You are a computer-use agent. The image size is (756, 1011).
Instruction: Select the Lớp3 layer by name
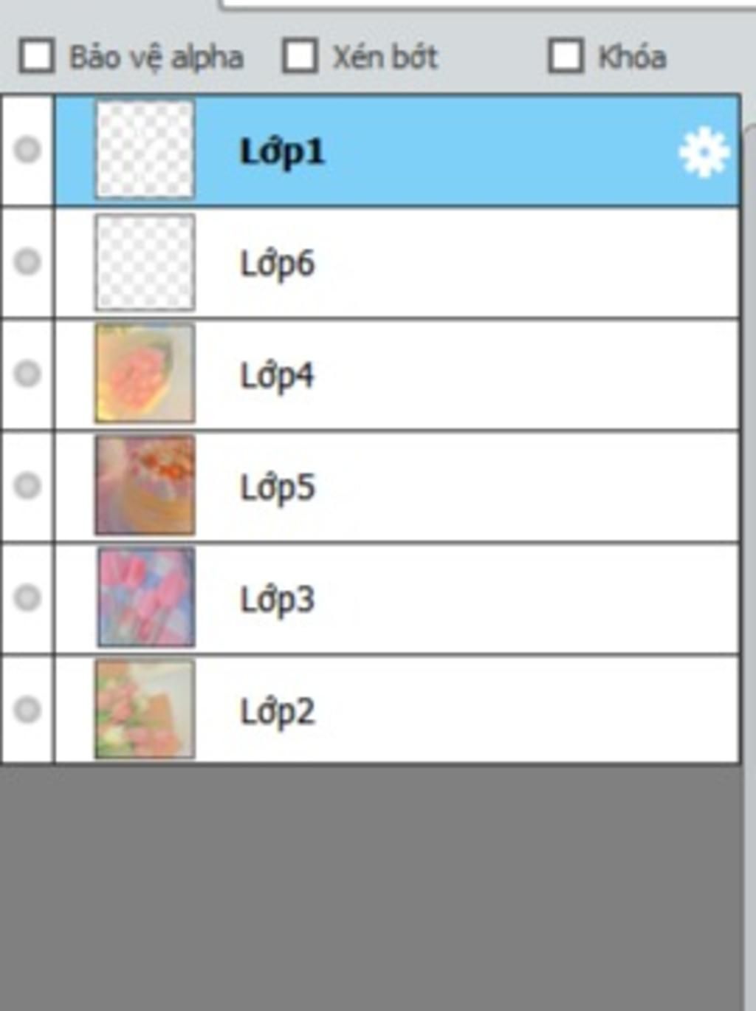pyautogui.click(x=278, y=599)
